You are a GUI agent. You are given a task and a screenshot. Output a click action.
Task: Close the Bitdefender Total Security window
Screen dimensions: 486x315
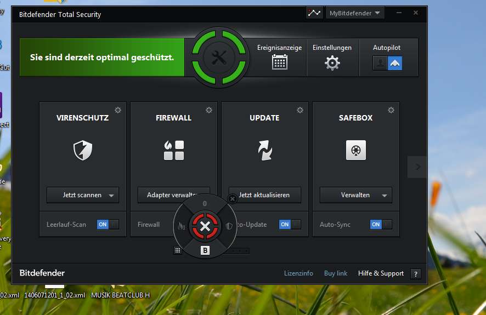coord(416,13)
